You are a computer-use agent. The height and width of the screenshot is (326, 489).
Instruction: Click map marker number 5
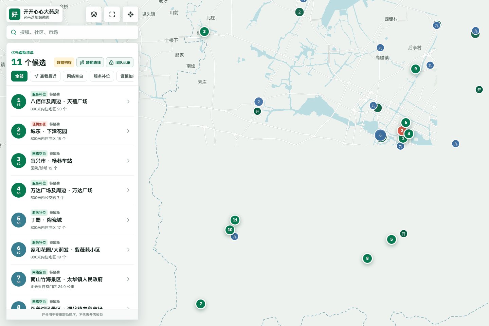(x=392, y=239)
